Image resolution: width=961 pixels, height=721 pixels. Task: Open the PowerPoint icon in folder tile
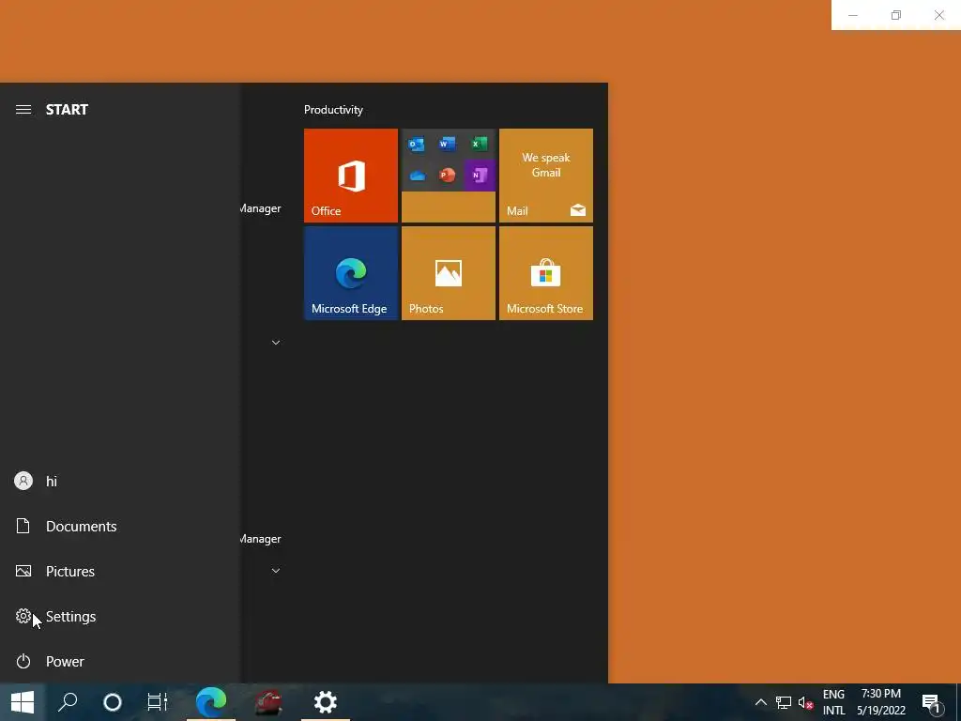coord(448,176)
